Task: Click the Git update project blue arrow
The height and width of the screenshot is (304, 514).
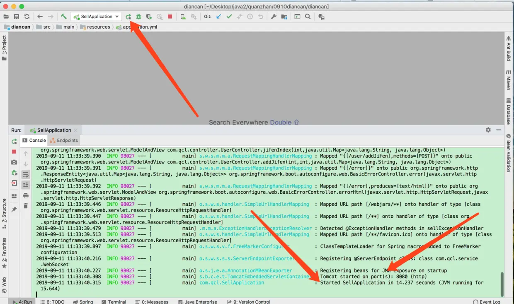Action: pos(219,17)
